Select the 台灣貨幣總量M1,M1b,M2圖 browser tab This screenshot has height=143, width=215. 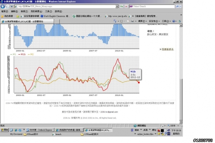[x=27, y=21]
